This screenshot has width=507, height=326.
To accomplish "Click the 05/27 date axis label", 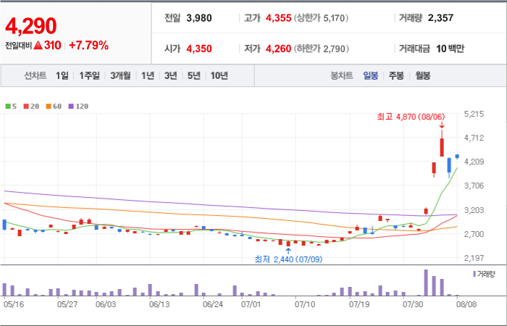I will coord(67,305).
